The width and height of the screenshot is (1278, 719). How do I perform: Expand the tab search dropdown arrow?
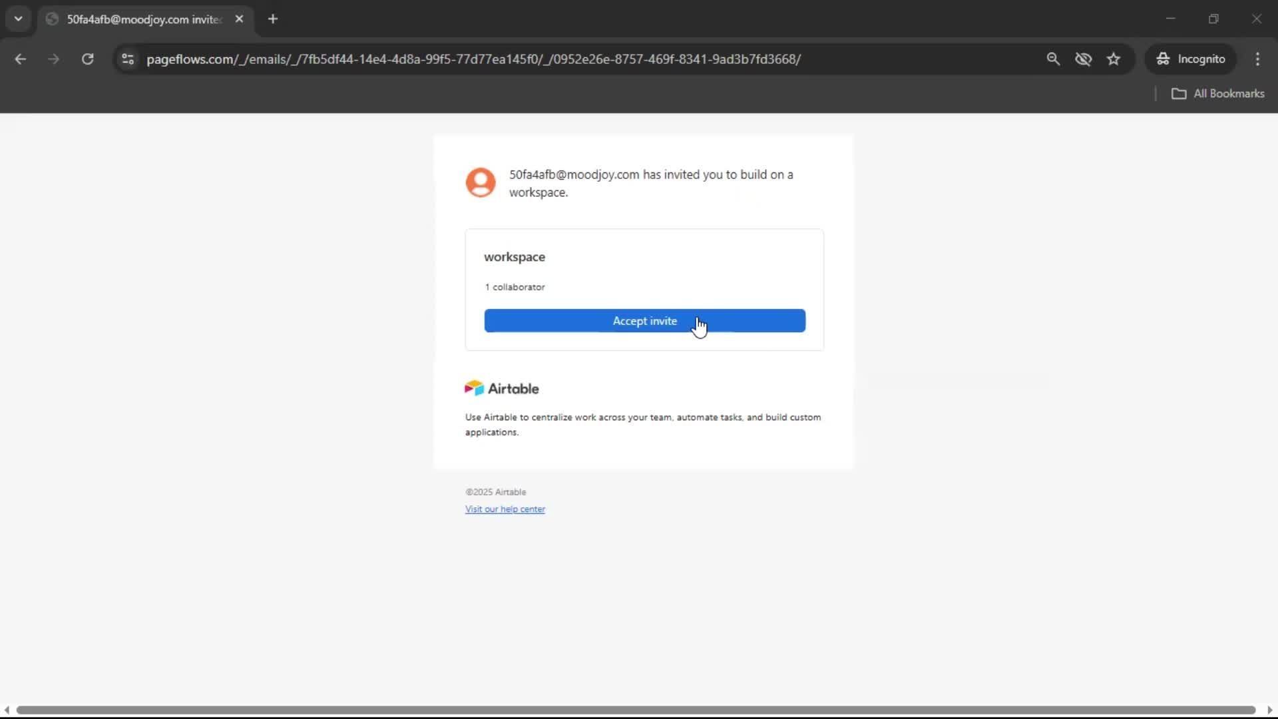coord(18,19)
